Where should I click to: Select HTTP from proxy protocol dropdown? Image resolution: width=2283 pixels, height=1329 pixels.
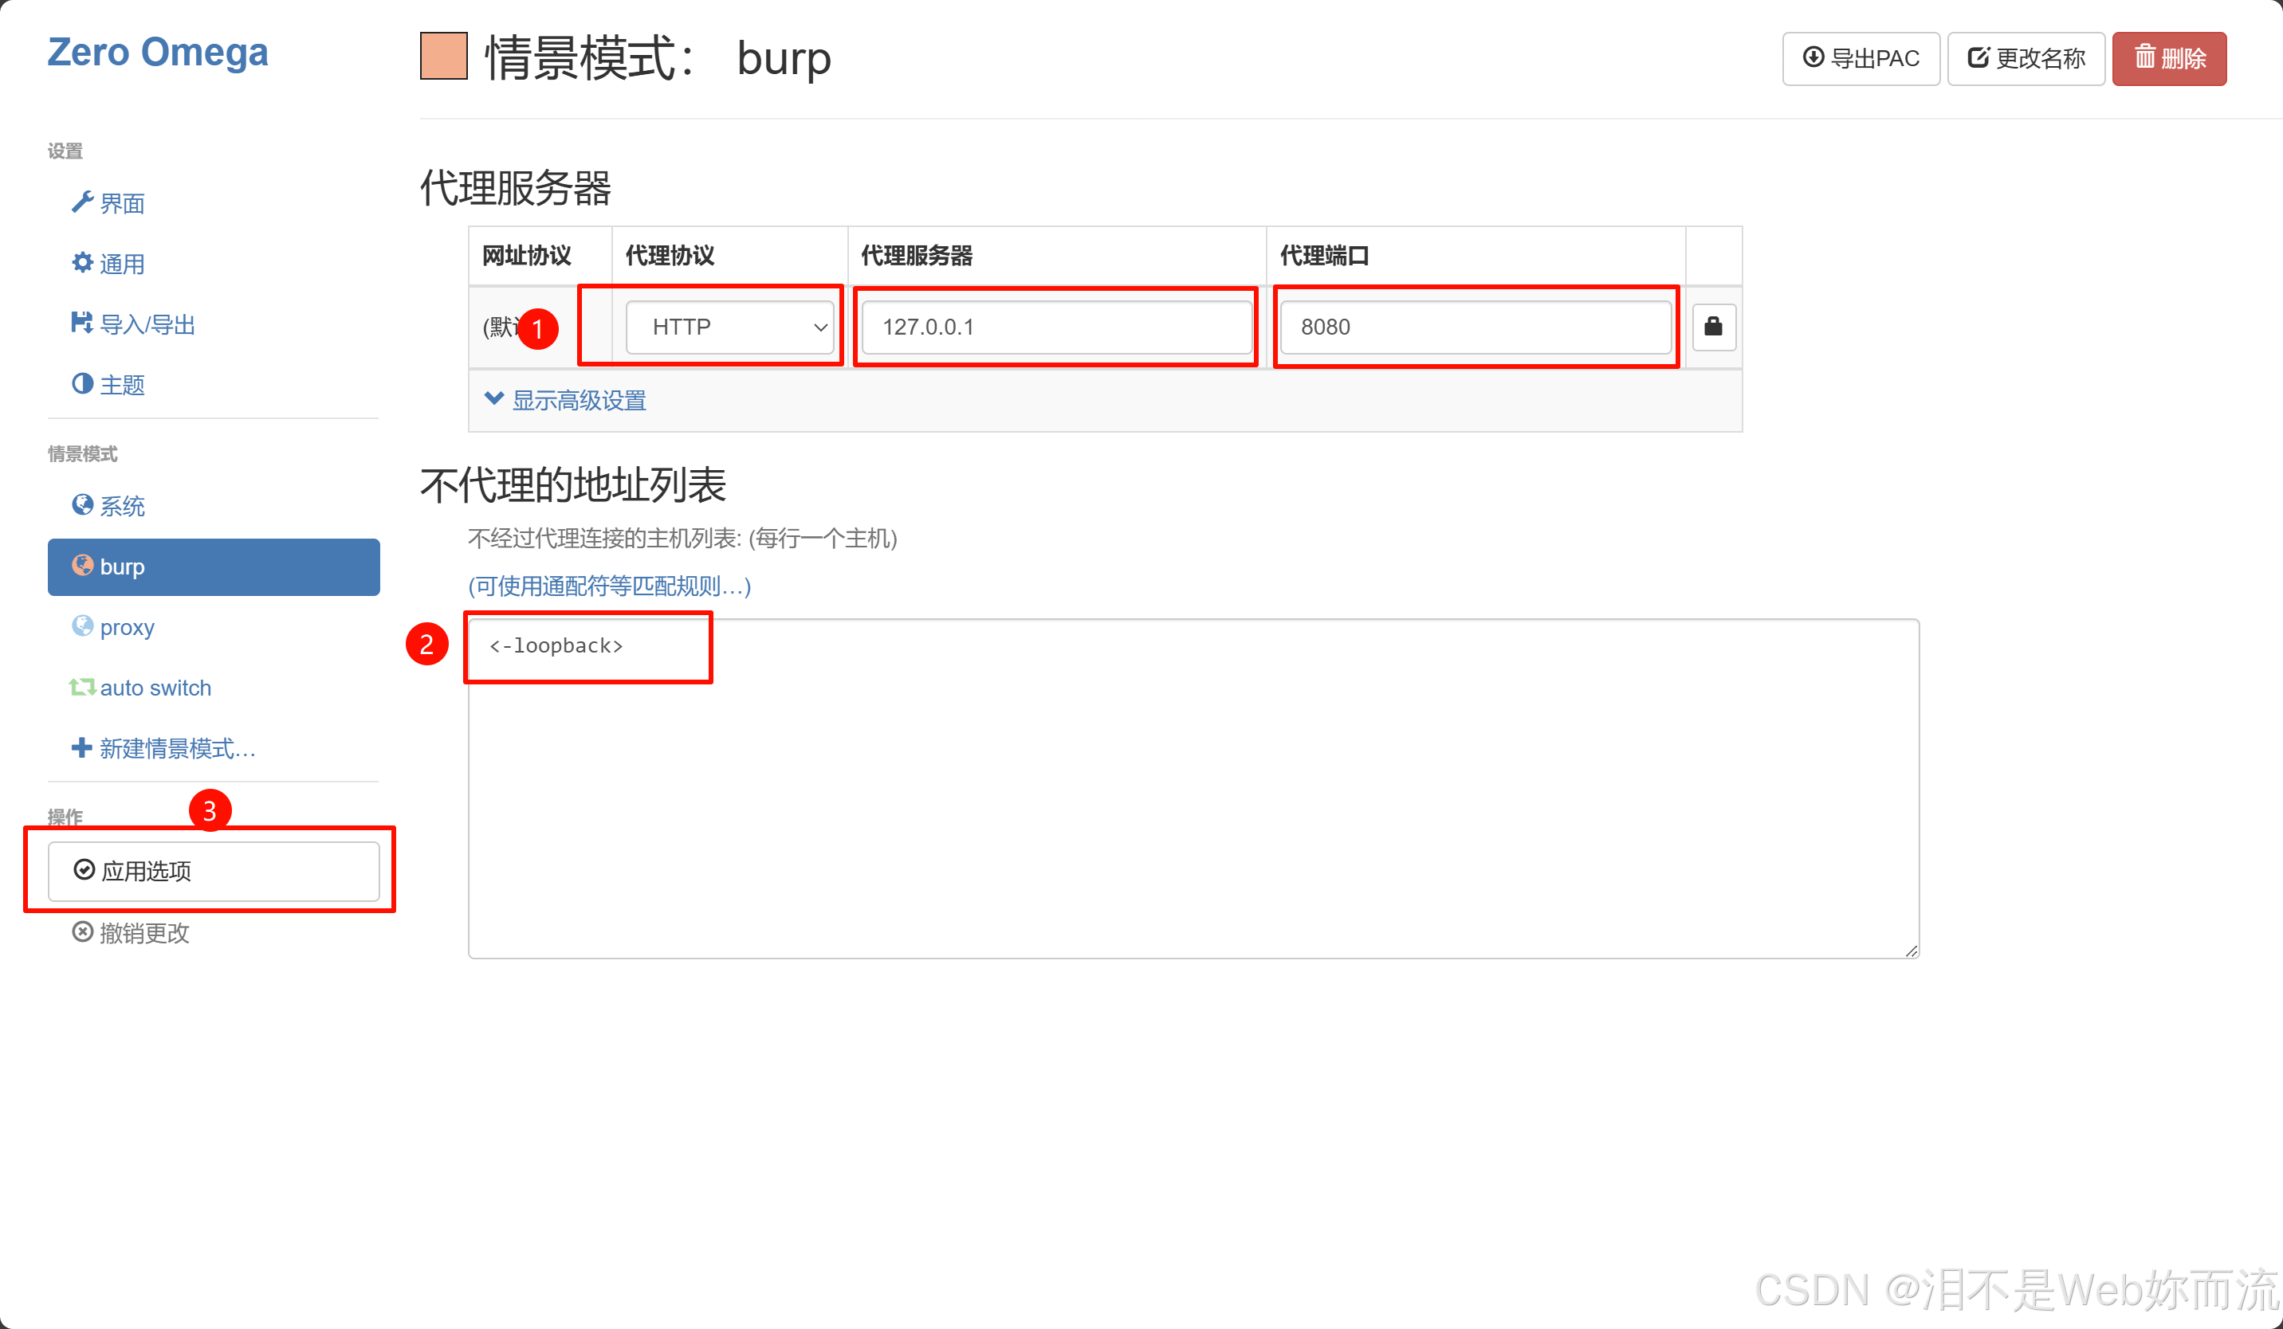pyautogui.click(x=731, y=327)
